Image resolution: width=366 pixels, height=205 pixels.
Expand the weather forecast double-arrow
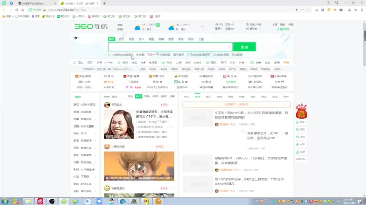pyautogui.click(x=202, y=26)
